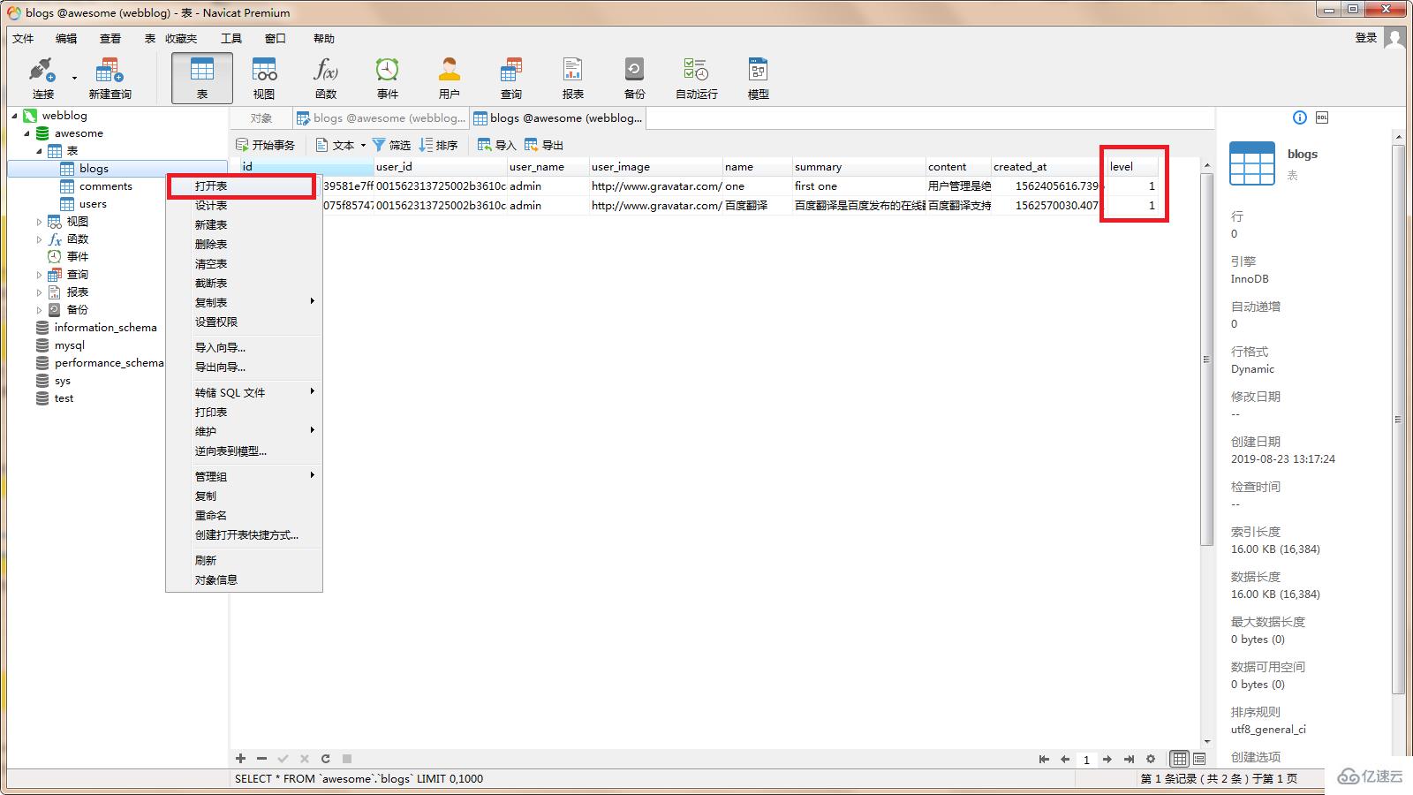Select the information_schema database
This screenshot has width=1413, height=795.
click(105, 328)
